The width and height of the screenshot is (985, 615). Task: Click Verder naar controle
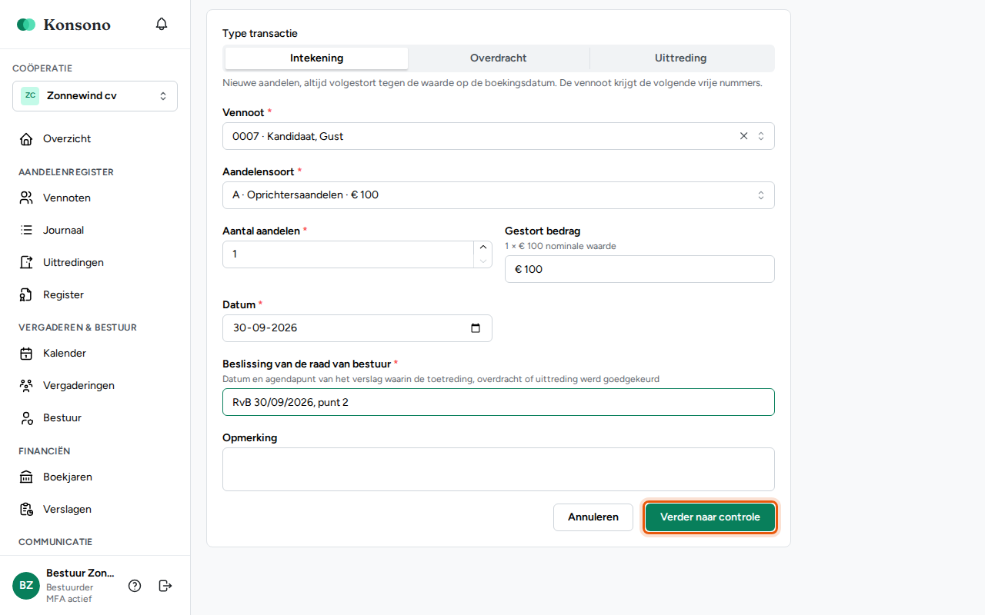click(710, 517)
